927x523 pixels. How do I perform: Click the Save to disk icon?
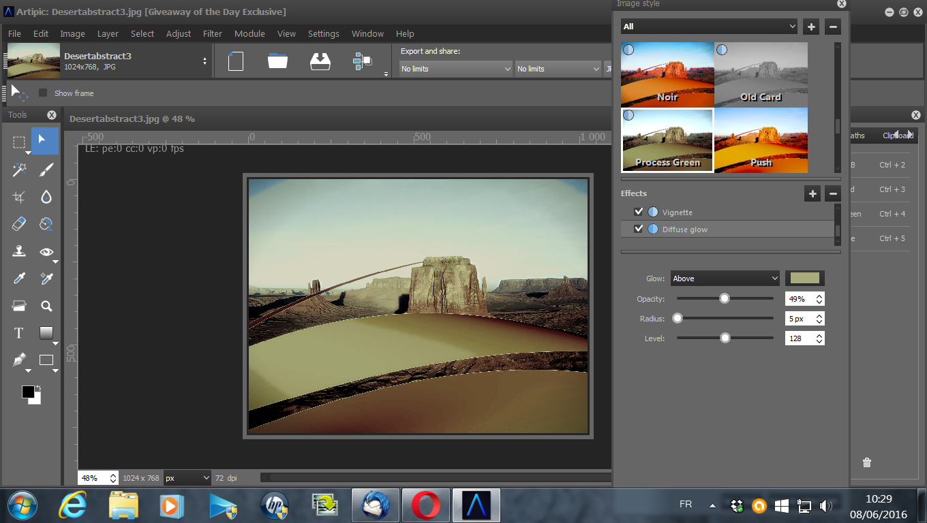click(x=320, y=61)
